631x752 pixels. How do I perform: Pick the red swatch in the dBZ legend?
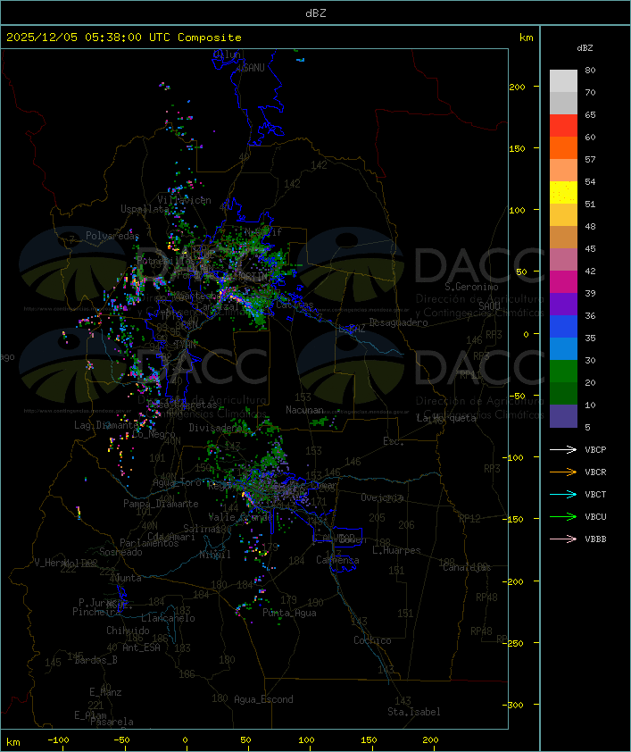coord(563,126)
